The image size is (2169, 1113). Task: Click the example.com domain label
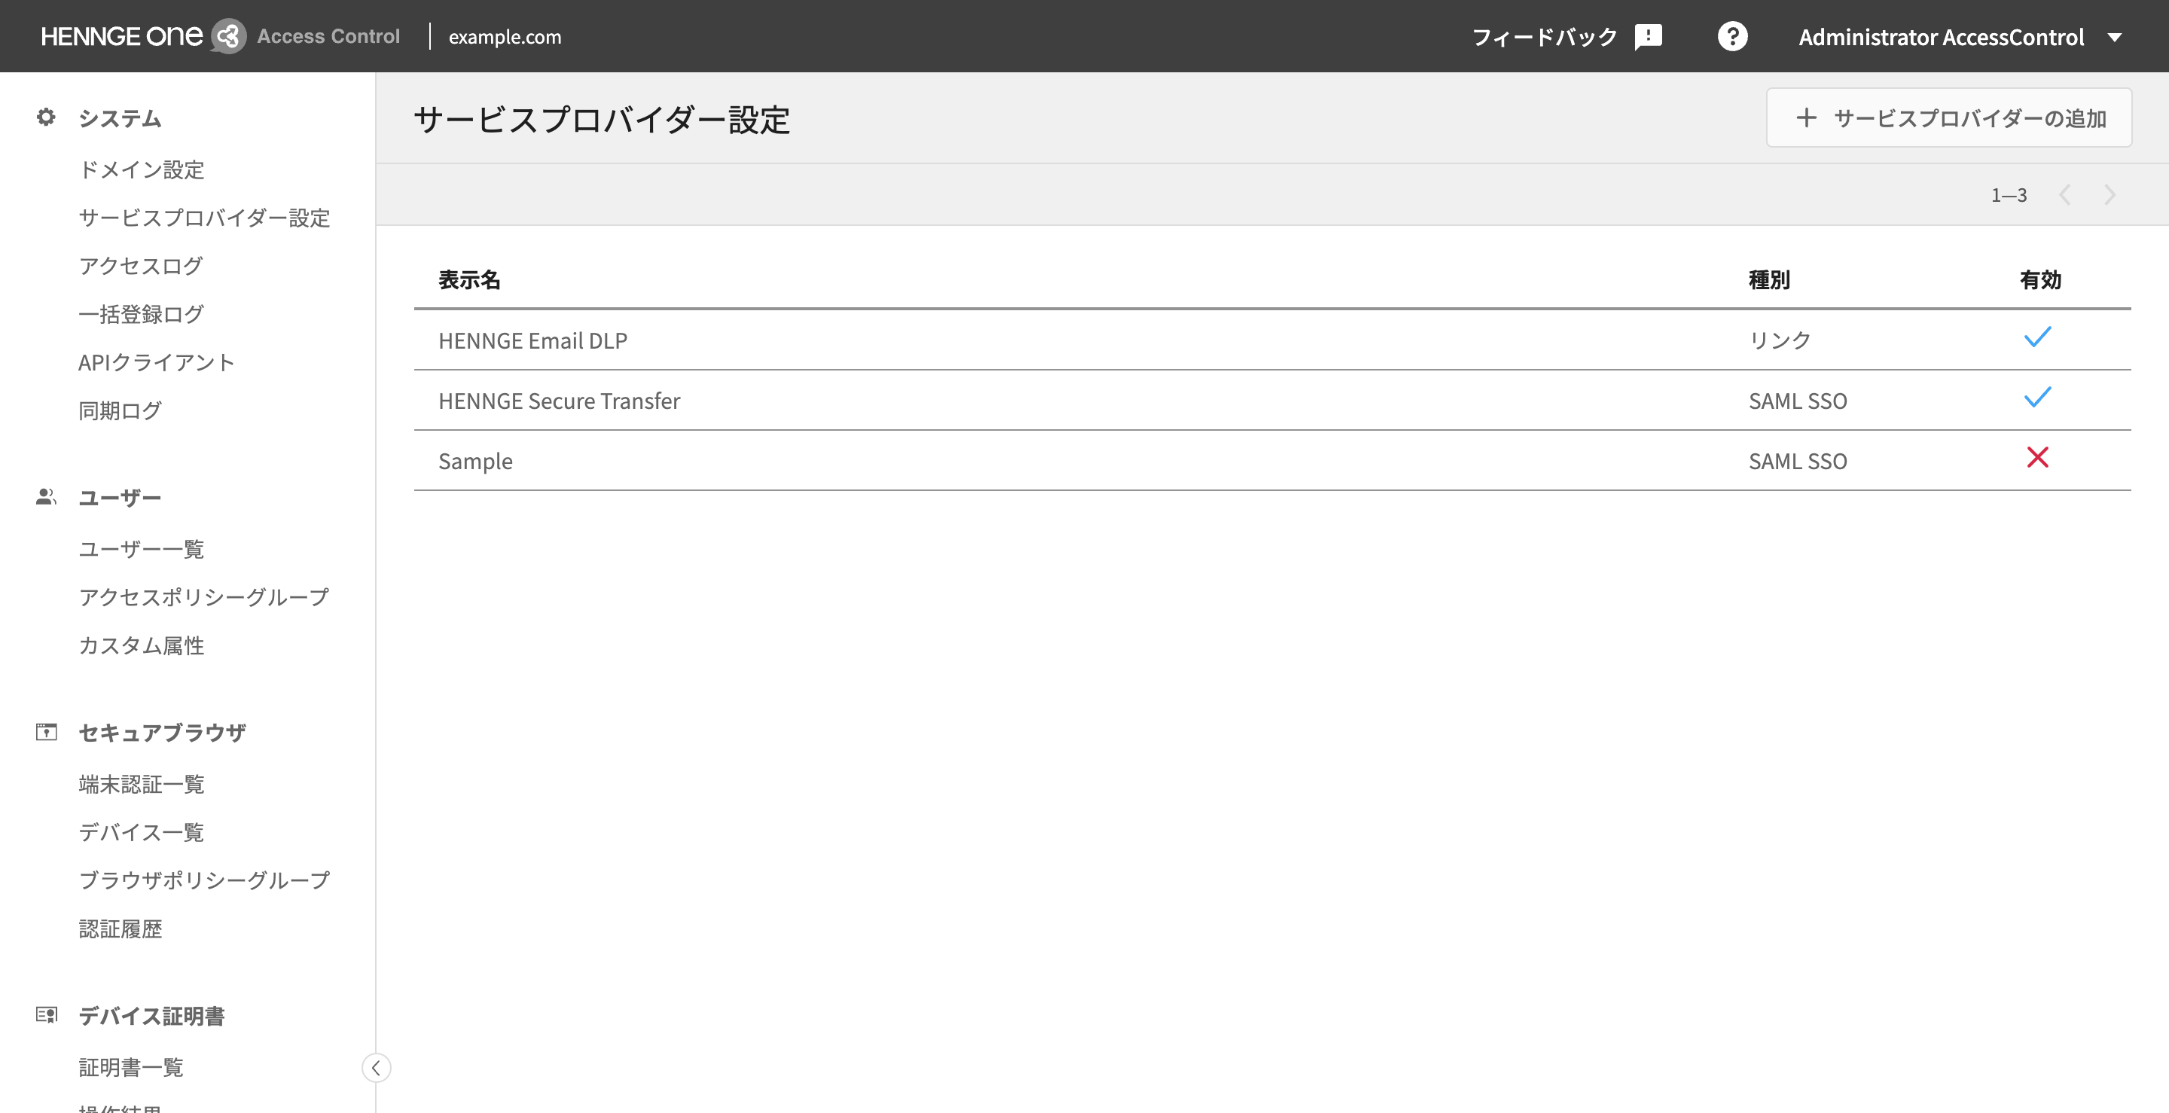[505, 37]
